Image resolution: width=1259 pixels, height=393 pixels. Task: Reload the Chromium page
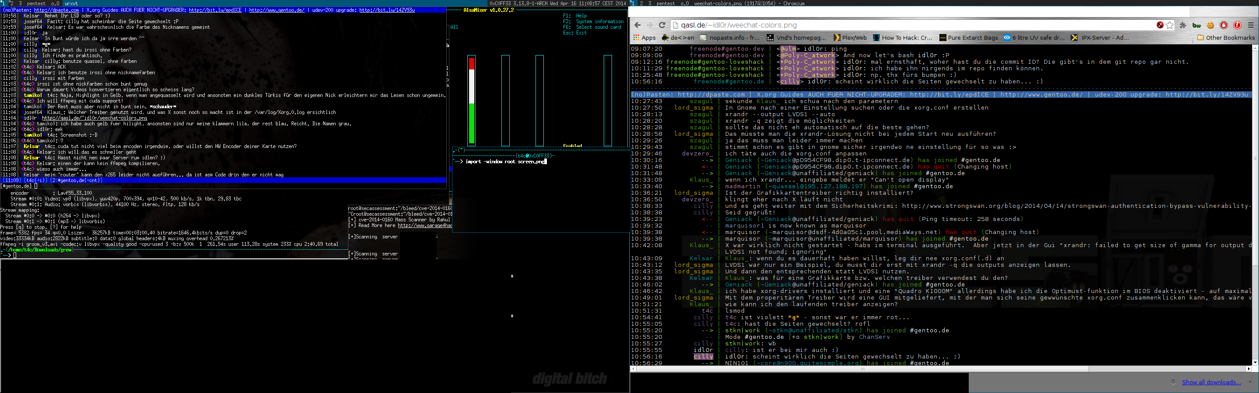[662, 25]
